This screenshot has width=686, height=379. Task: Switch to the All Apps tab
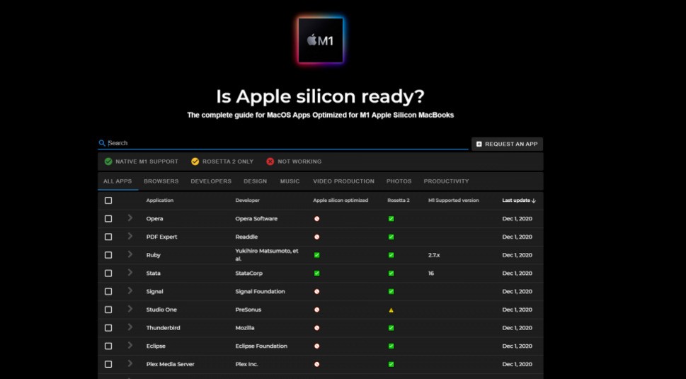point(118,181)
